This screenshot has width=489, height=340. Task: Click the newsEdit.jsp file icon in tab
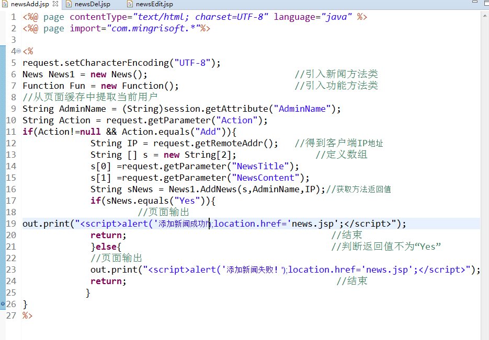click(x=130, y=4)
